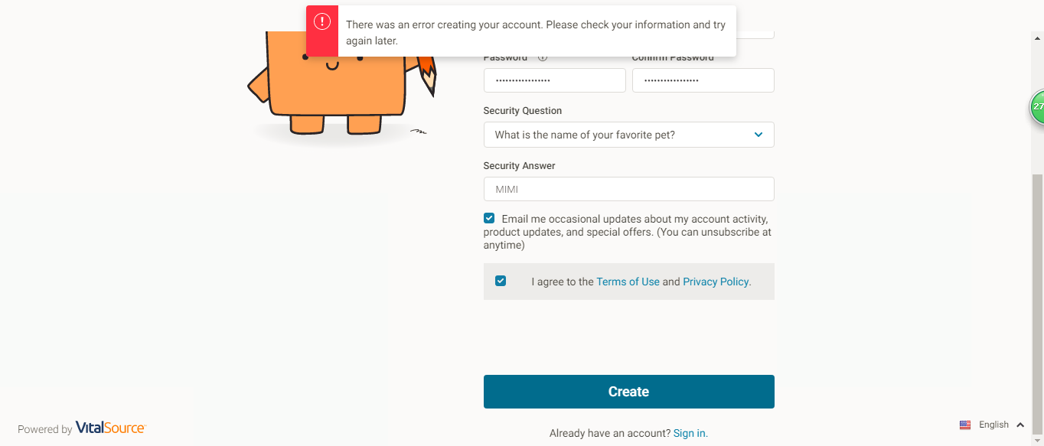Click the Password info icon
The width and height of the screenshot is (1044, 446).
tap(543, 57)
